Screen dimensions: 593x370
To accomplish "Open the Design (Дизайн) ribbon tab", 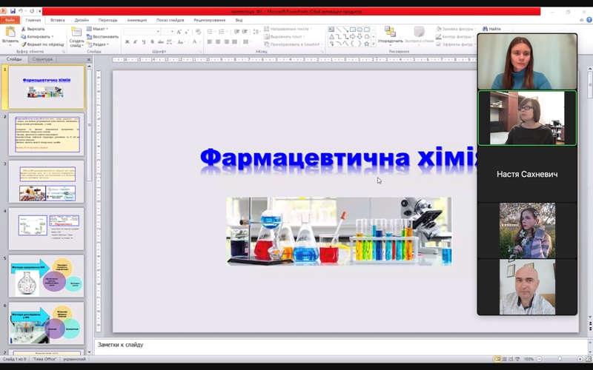I will (x=82, y=20).
